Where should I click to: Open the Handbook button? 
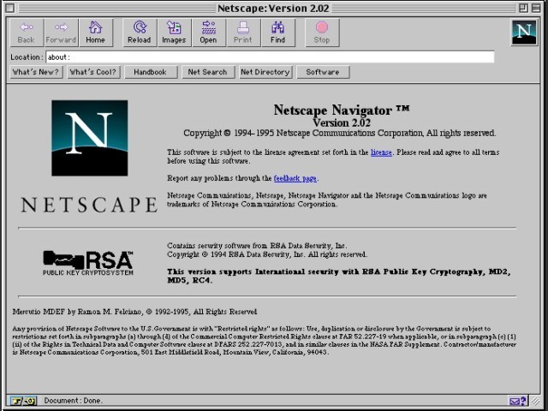(151, 72)
